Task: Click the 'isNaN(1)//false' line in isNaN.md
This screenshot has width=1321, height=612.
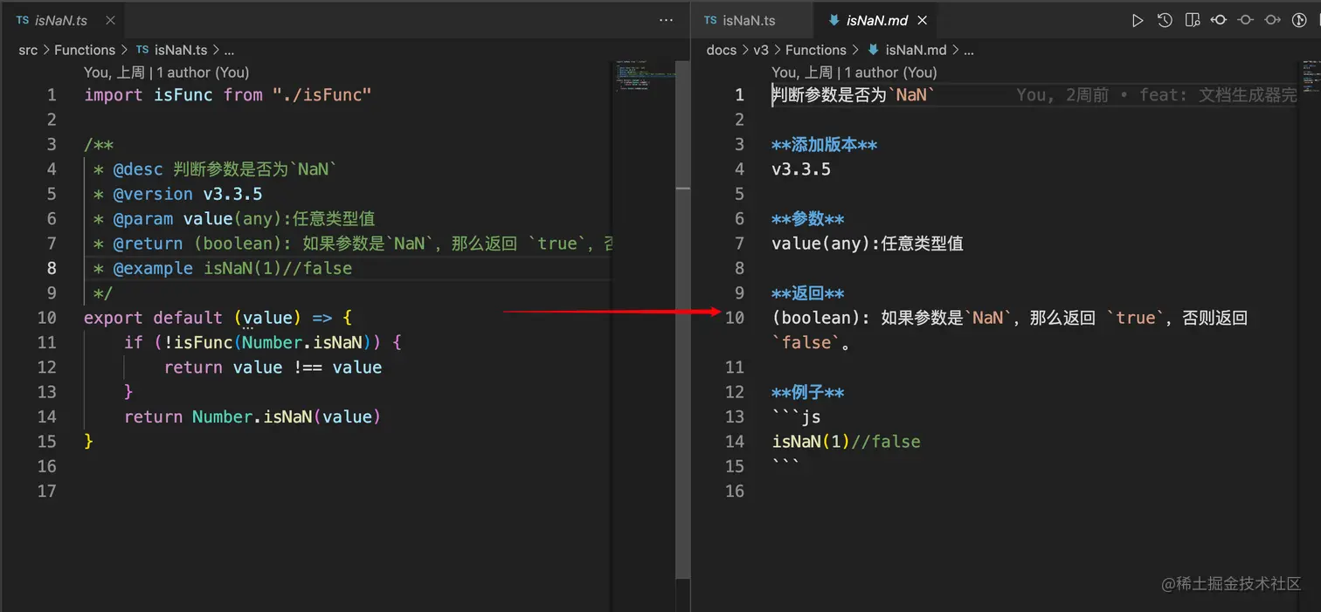Action: coord(846,442)
